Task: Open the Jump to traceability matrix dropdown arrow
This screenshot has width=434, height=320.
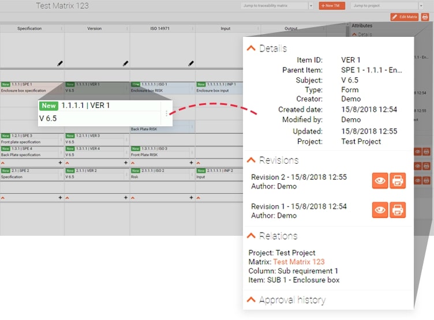Action: [311, 6]
